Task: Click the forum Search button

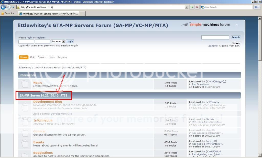Action: [235, 38]
